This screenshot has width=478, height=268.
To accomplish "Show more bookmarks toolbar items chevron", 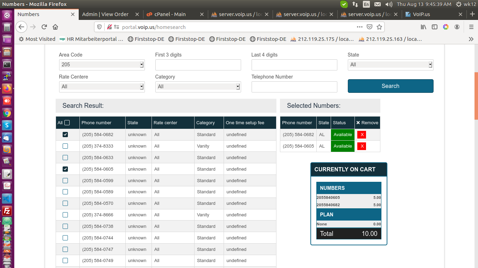I will tap(471, 39).
